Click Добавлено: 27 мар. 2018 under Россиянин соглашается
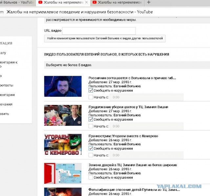Viewport: 210px width, 196px height. click(x=110, y=82)
